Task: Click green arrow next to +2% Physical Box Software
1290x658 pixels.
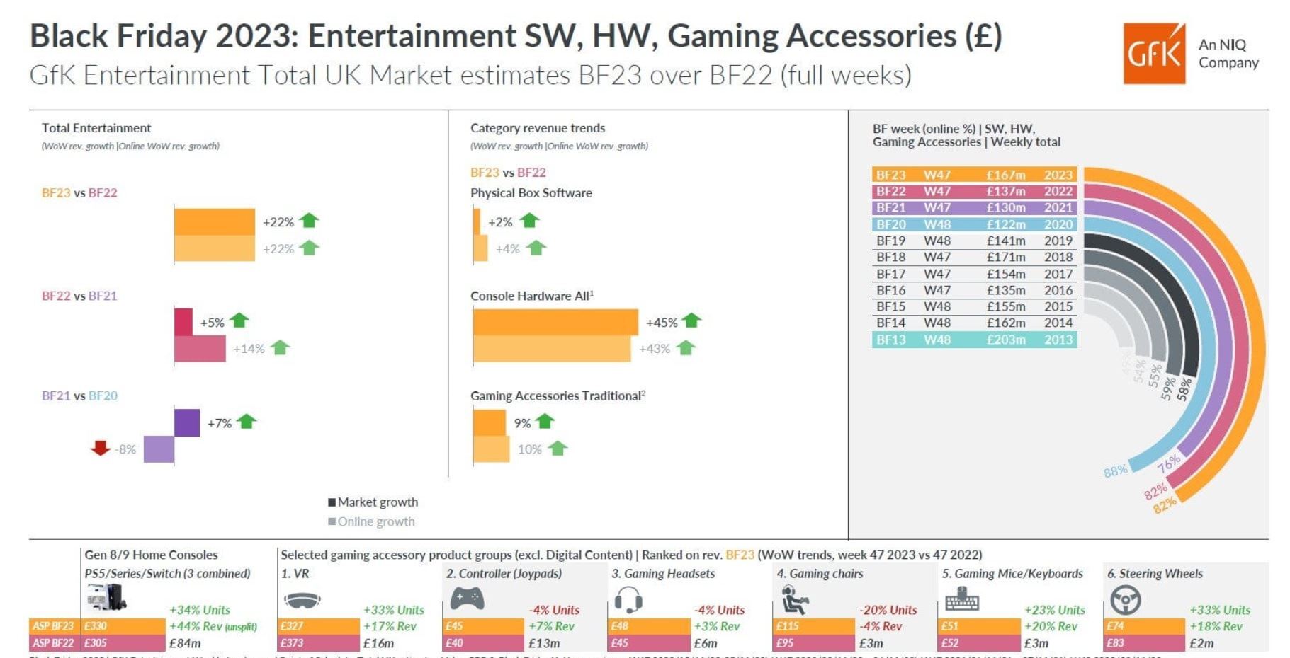Action: (x=529, y=221)
